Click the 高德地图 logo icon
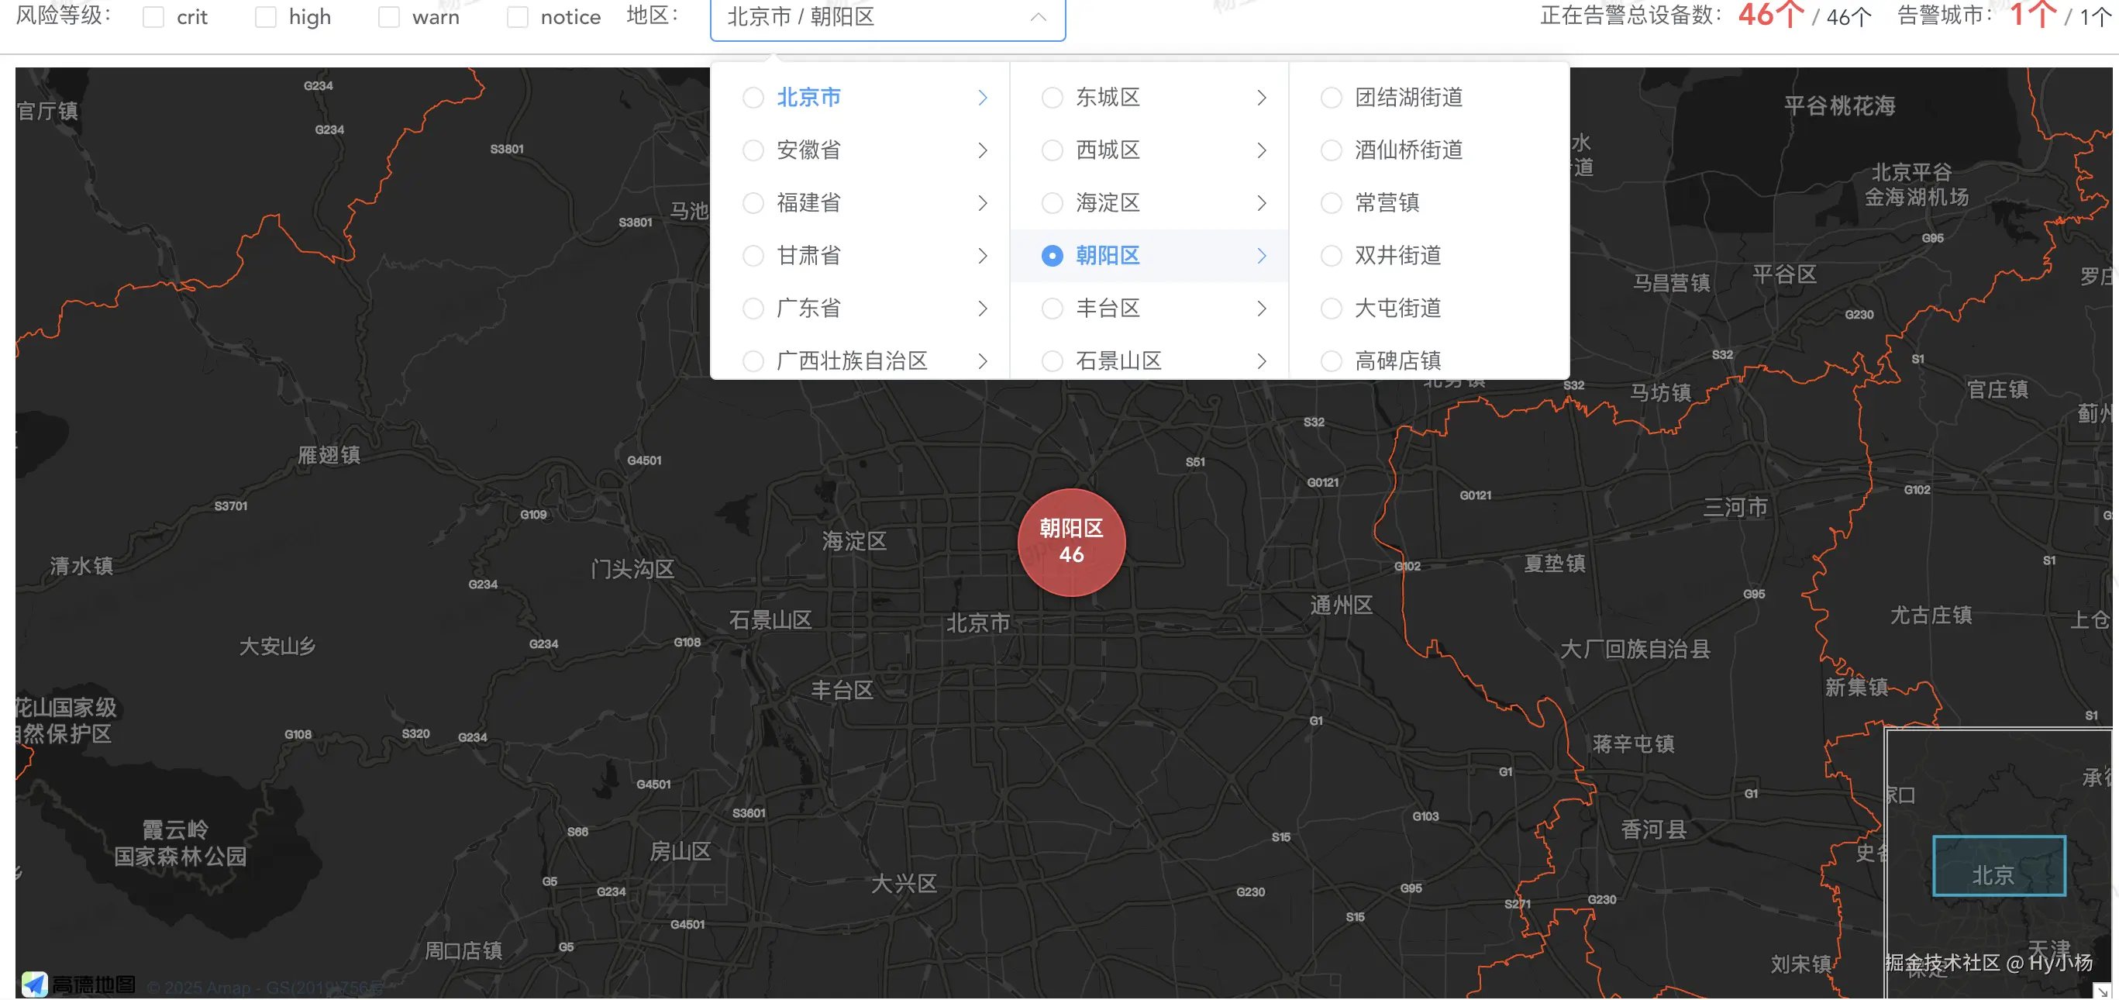Screen dimensions: 2119x1000 click(x=35, y=983)
